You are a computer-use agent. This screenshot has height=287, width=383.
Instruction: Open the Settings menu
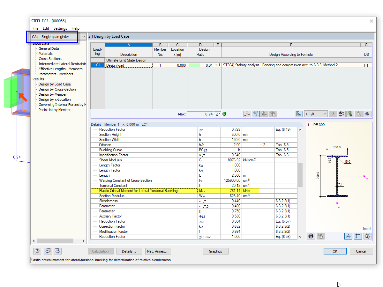point(60,28)
